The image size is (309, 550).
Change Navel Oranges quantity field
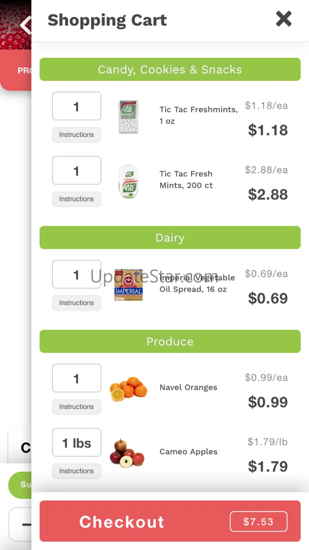[76, 378]
